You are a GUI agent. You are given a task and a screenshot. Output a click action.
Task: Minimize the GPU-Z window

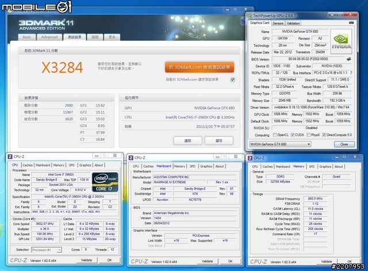(332, 15)
